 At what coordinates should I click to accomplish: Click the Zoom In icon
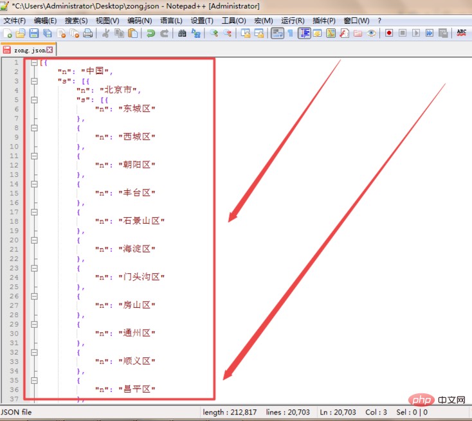point(214,33)
